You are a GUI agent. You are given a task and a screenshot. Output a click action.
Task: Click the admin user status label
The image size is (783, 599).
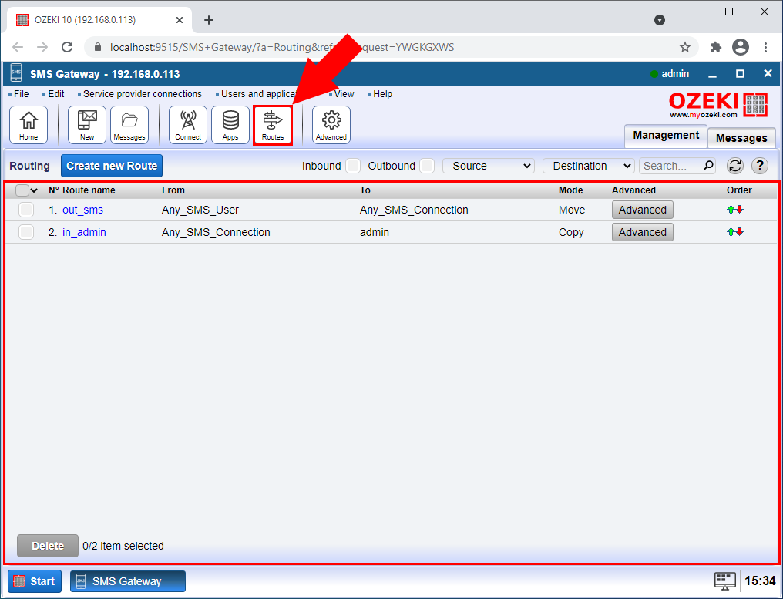point(675,74)
